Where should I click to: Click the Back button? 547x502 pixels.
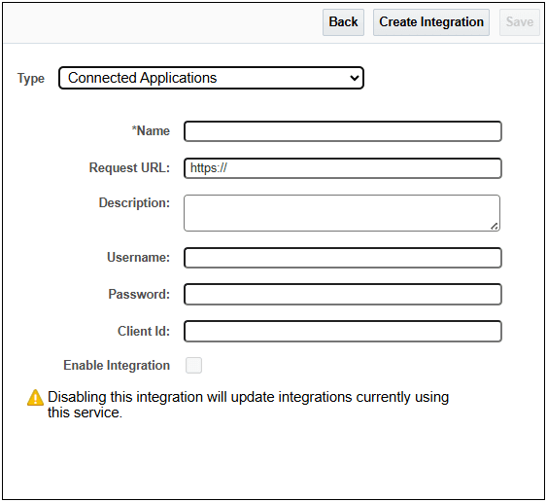click(343, 22)
